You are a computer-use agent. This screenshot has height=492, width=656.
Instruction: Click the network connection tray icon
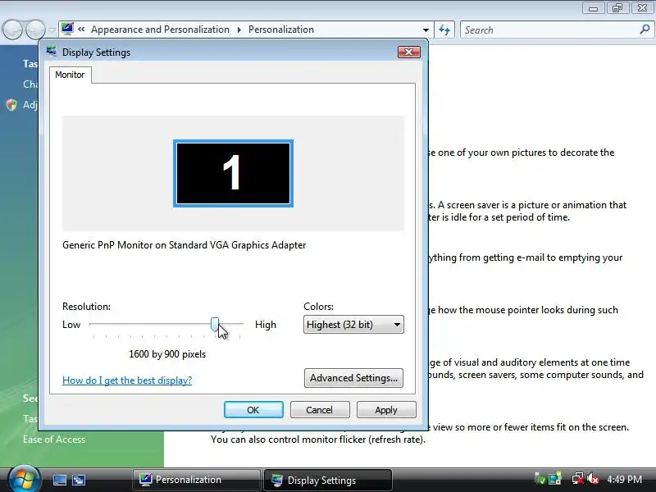pos(555,479)
